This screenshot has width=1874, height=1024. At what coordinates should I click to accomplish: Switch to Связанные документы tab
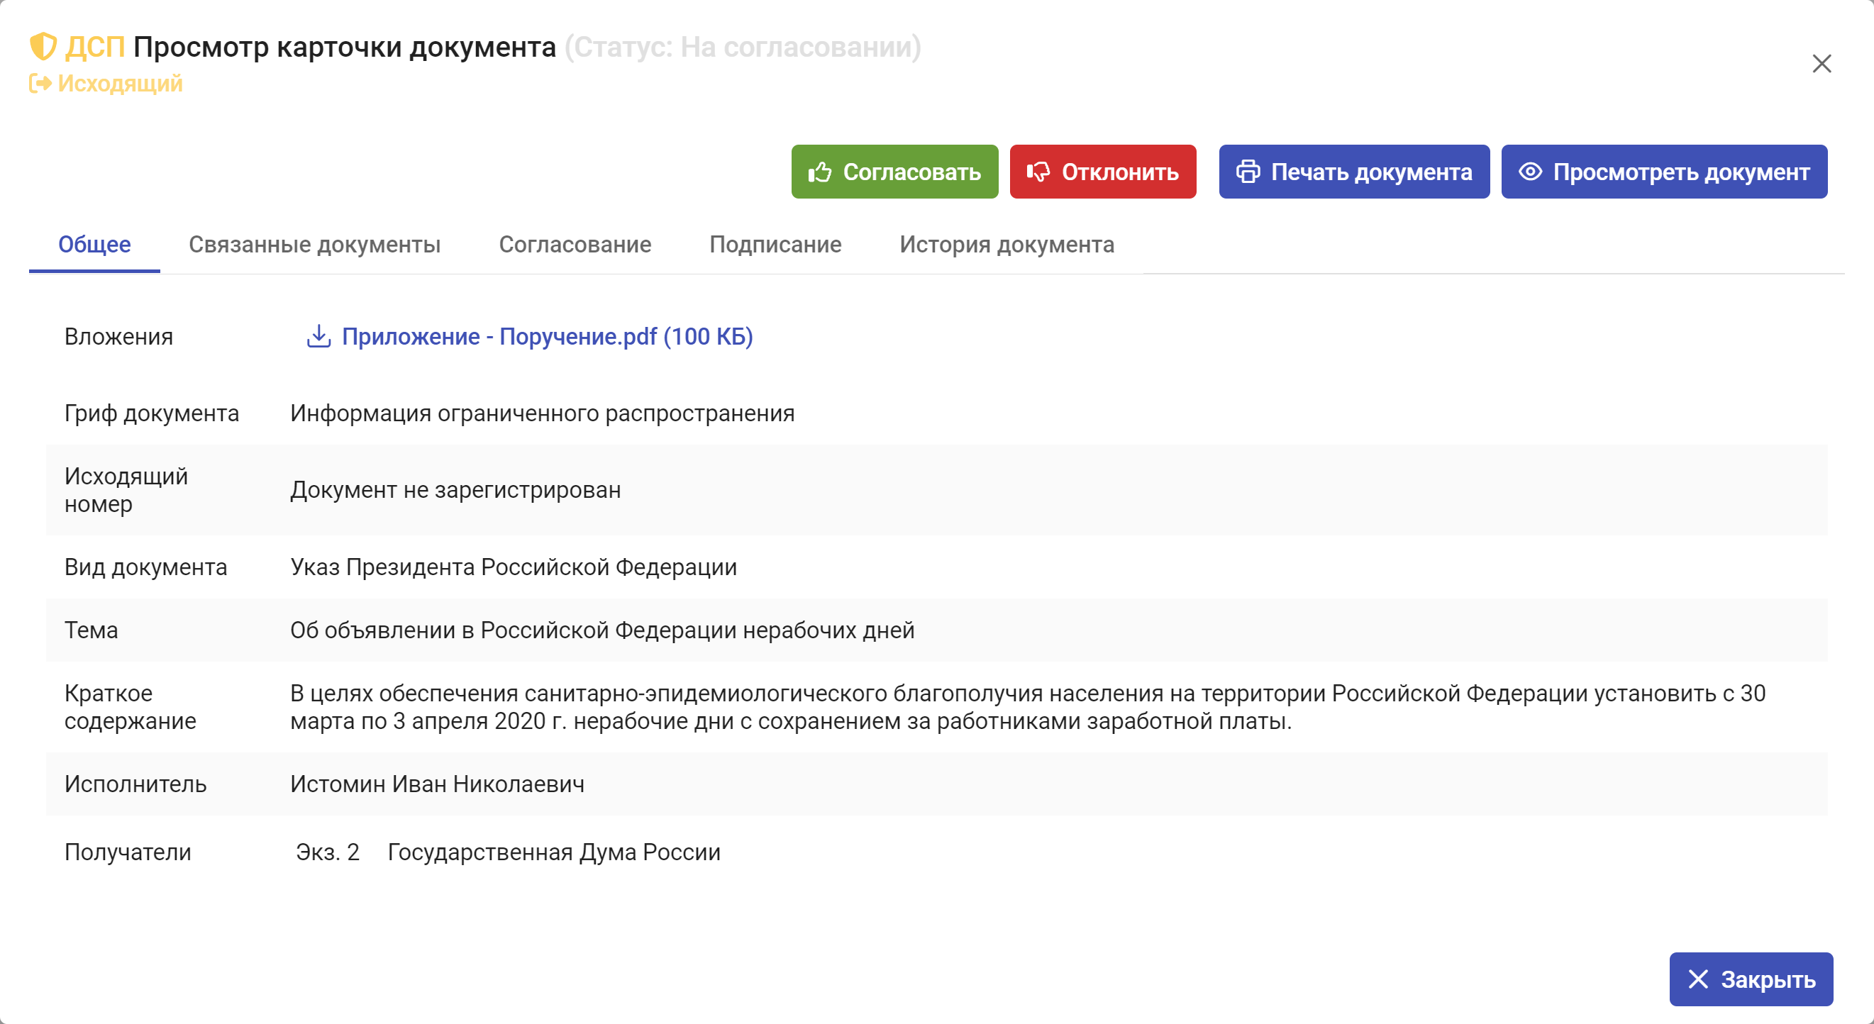314,245
